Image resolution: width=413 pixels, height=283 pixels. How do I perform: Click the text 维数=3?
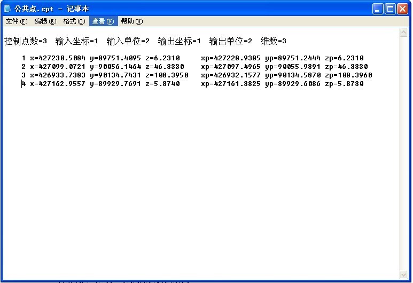(273, 41)
